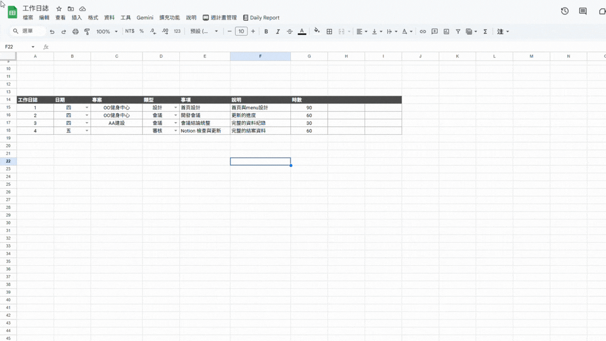Click the print icon
Viewport: 606px width, 341px height.
[75, 32]
